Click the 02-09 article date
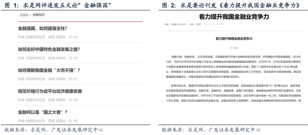Viewport: 308px width, 135px height. [73, 37]
